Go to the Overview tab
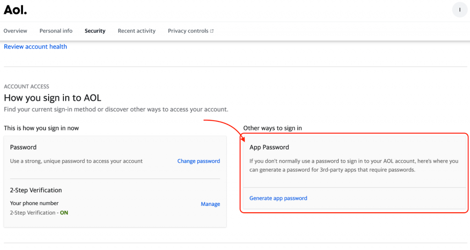The height and width of the screenshot is (250, 470). (x=15, y=31)
